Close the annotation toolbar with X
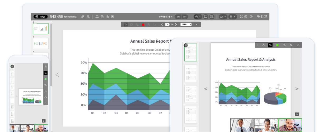Viewport: 323px width, 132px height. (196, 25)
